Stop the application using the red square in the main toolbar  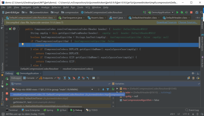point(191,12)
